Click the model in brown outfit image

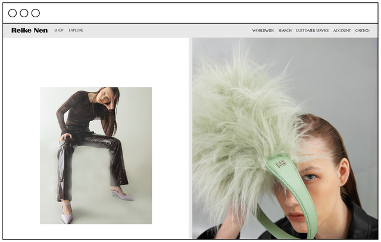click(x=96, y=156)
